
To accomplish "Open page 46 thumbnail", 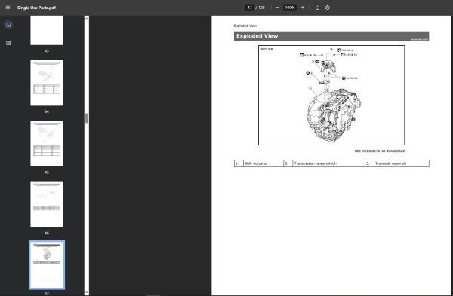I will pyautogui.click(x=47, y=204).
